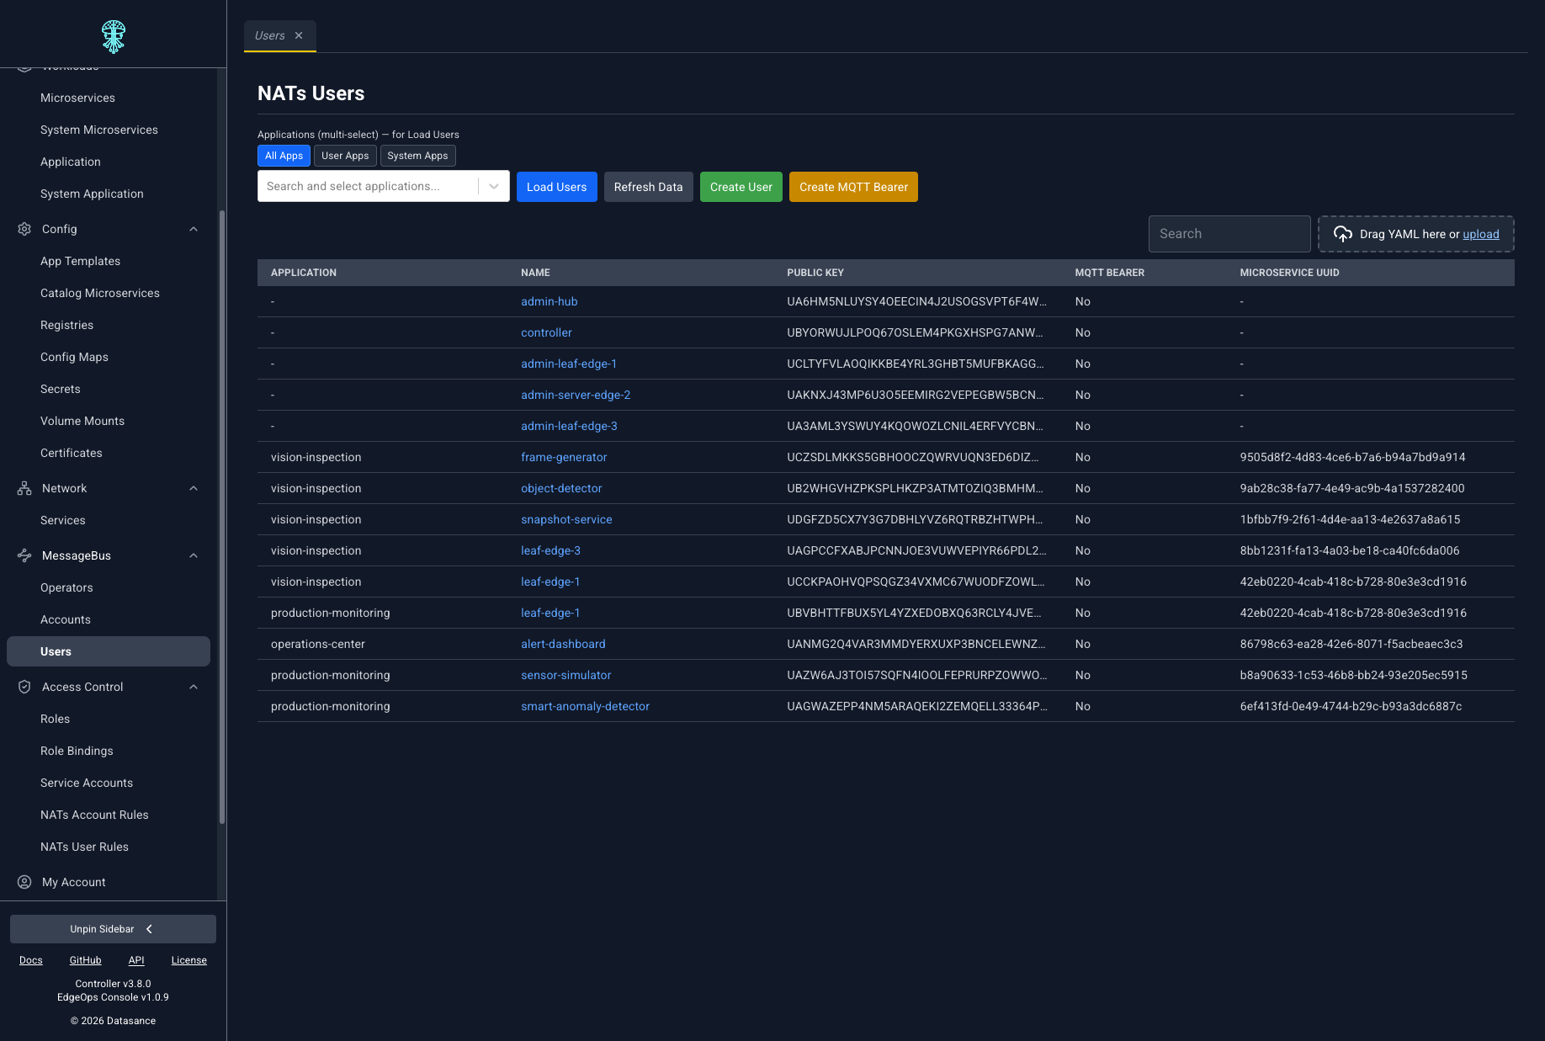Focus the search applications input
The width and height of the screenshot is (1545, 1041).
[x=368, y=187]
